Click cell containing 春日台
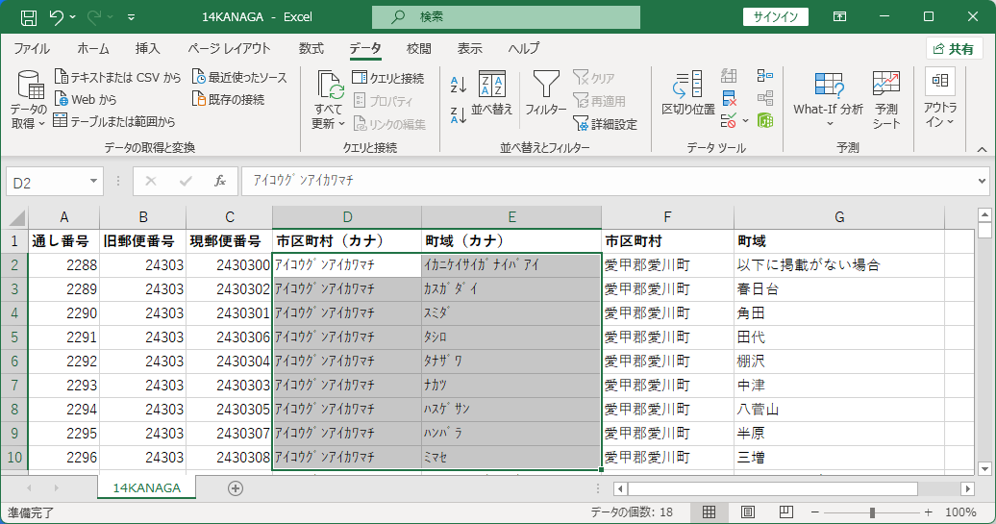 pyautogui.click(x=839, y=289)
